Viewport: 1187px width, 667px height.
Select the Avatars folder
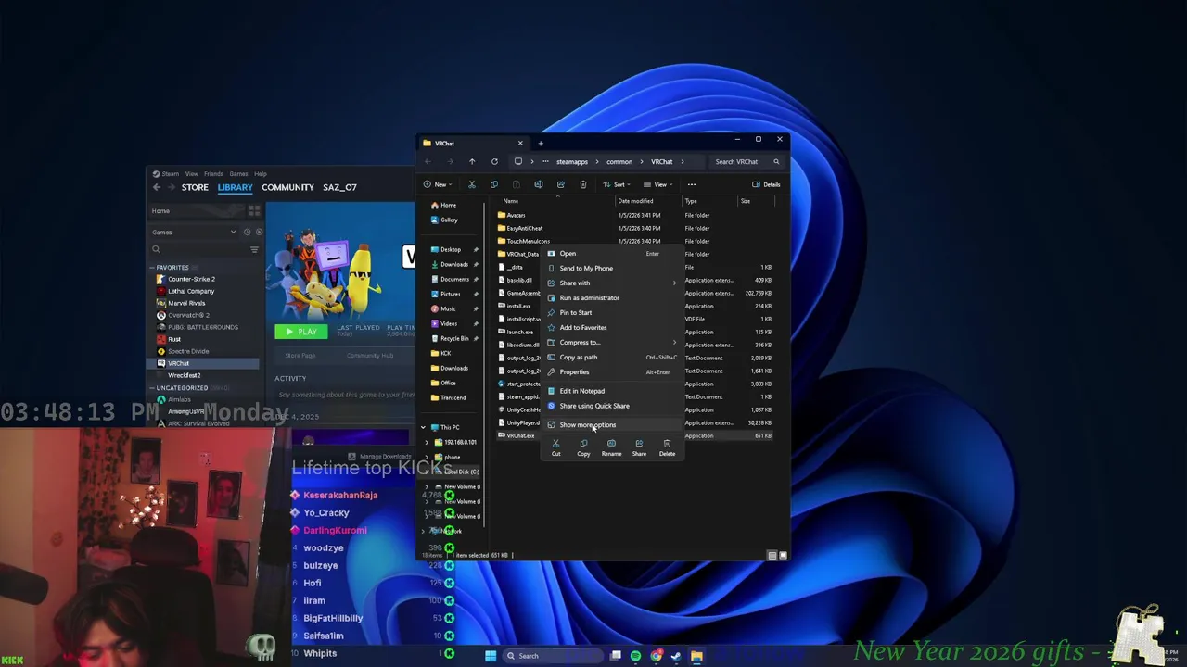coord(516,215)
